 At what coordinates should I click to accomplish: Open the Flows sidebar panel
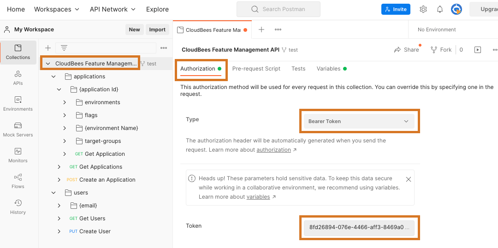18,181
